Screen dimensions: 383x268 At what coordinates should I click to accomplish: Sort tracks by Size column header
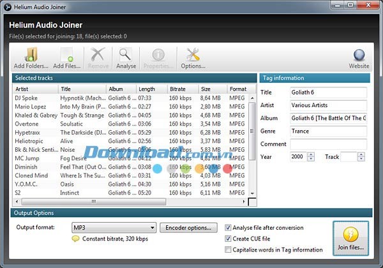pyautogui.click(x=213, y=89)
